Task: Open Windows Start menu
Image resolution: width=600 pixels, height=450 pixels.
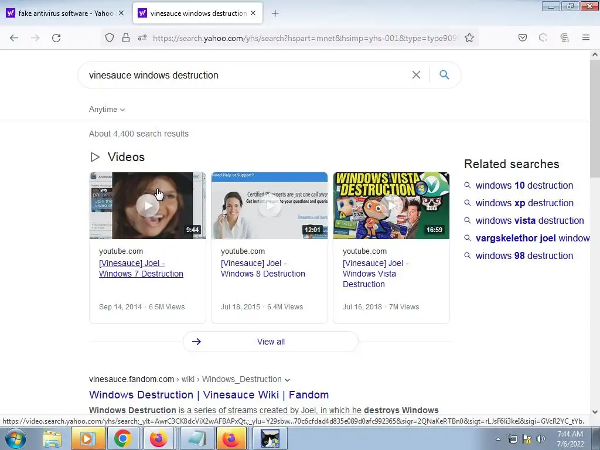Action: (16, 438)
